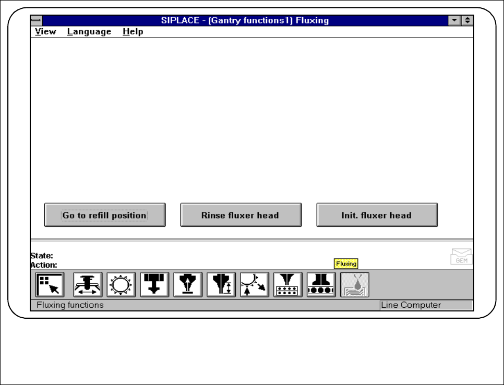The image size is (504, 385).
Task: Click the circular star rotation icon
Action: point(121,285)
